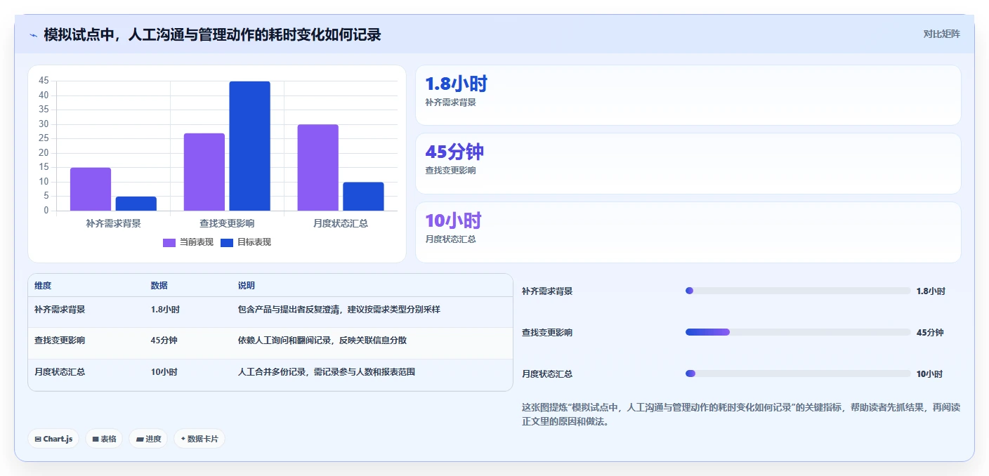
Task: Click the description starting 包含产品与提出者反复澄清
Action: coord(339,309)
